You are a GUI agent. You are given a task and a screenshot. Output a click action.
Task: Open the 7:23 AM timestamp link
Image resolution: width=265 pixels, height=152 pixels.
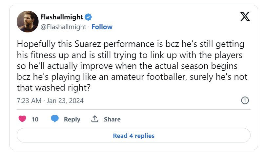pos(29,101)
